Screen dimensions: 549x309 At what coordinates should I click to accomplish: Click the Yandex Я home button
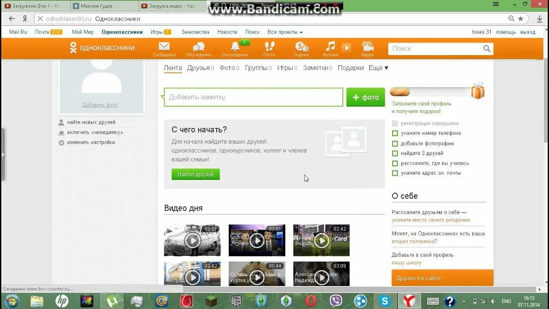click(25, 18)
